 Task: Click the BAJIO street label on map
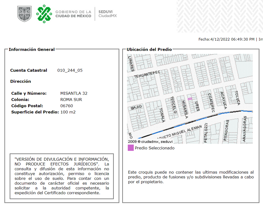click(x=136, y=107)
